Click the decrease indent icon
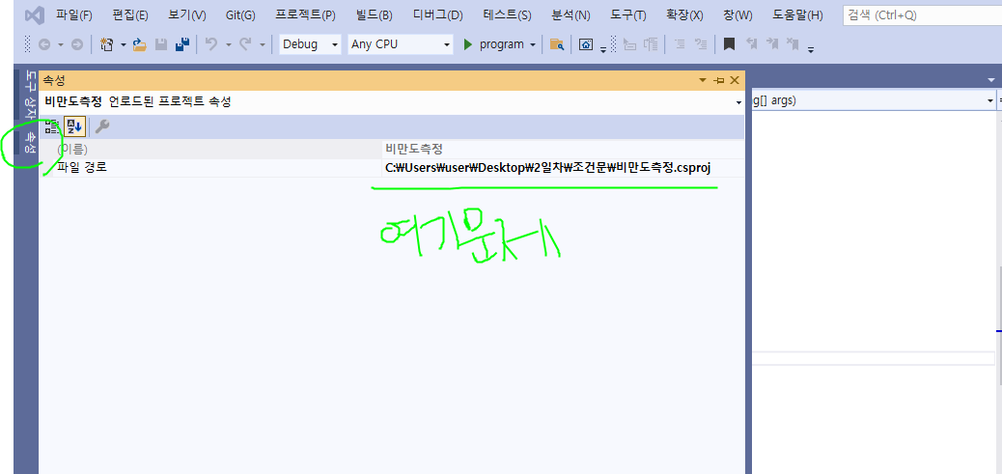Image resolution: width=1002 pixels, height=474 pixels. tap(630, 44)
